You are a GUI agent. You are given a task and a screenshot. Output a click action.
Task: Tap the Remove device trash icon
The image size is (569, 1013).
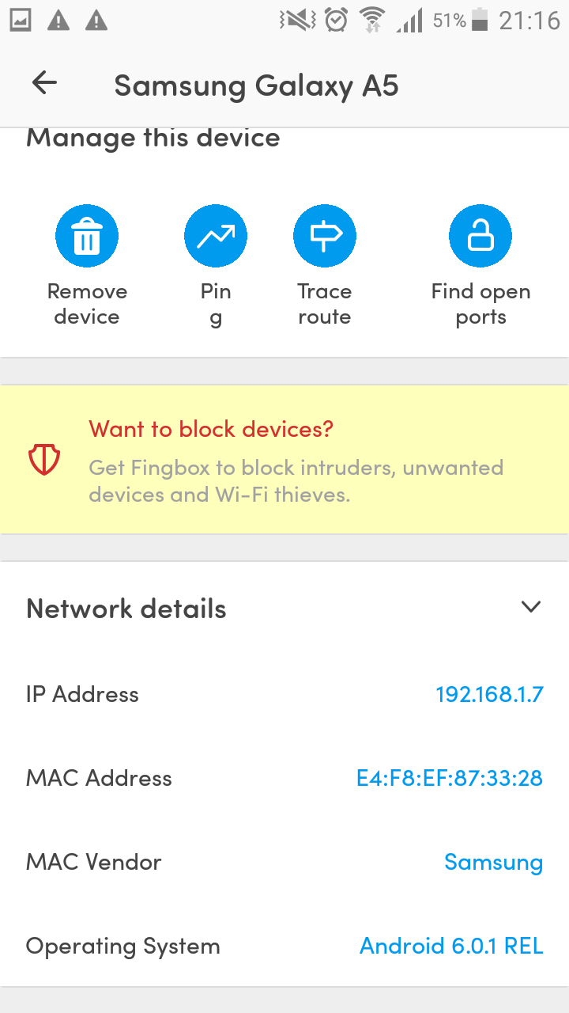pos(87,236)
